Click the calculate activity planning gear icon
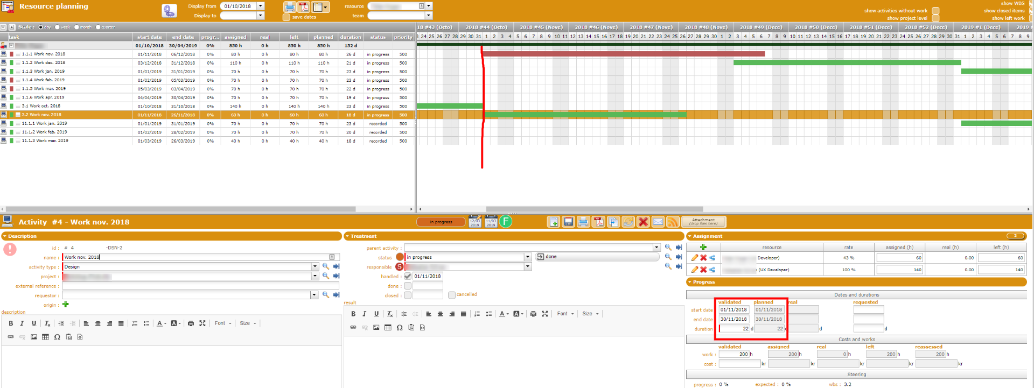The width and height of the screenshot is (1034, 388). click(x=169, y=10)
